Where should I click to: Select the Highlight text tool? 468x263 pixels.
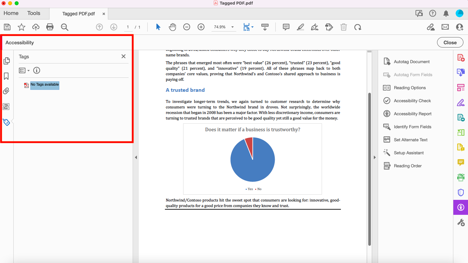pos(300,27)
